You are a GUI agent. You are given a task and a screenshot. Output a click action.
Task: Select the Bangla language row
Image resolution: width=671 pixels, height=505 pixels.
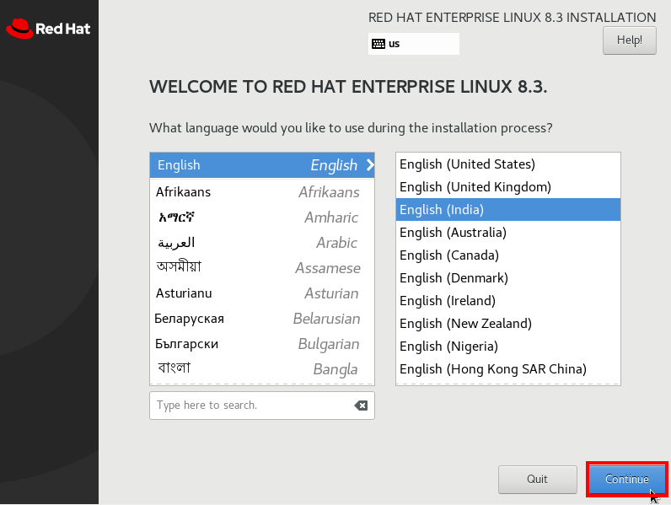262,369
